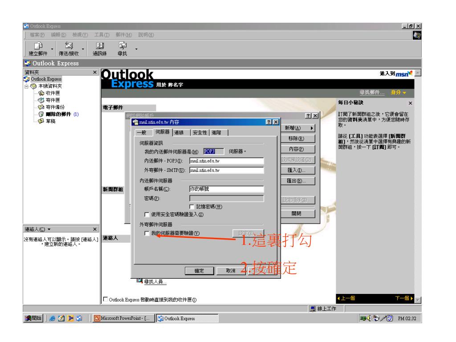Viewport: 456px width, 342px height.
Task: Select the 寄件匣 folder icon
Action: (41, 100)
